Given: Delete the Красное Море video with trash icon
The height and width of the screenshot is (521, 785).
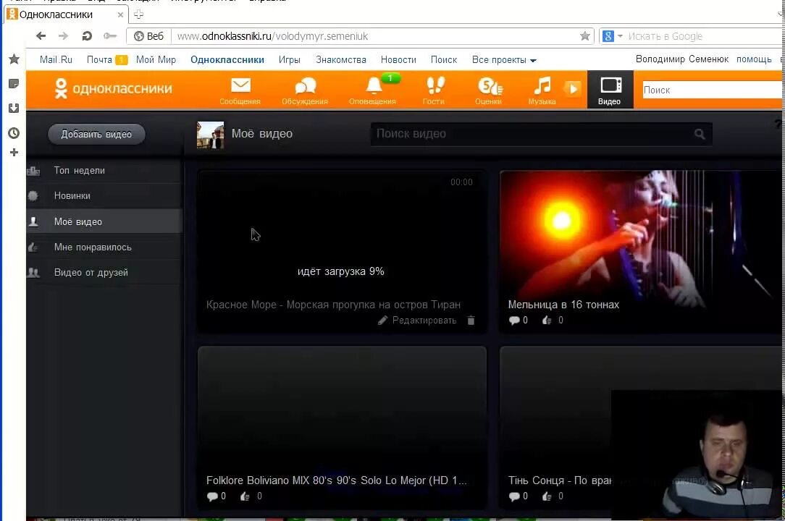Looking at the screenshot, I should pos(471,321).
